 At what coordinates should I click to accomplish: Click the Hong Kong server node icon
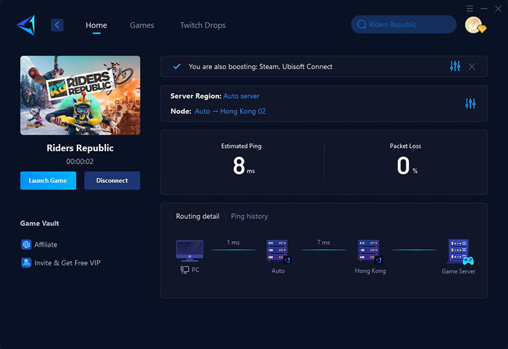coord(369,251)
